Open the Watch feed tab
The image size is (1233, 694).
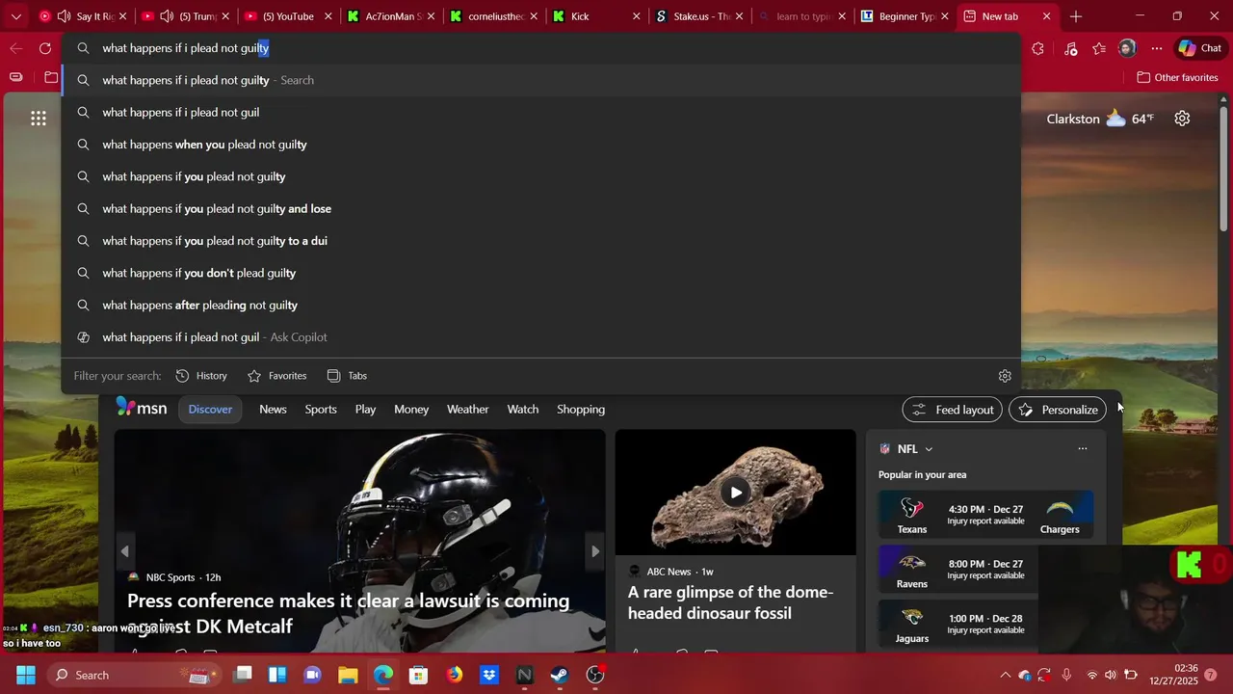pyautogui.click(x=523, y=410)
